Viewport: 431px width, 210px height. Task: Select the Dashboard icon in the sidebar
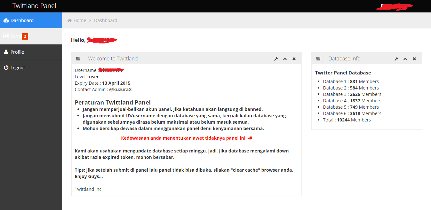[6, 20]
